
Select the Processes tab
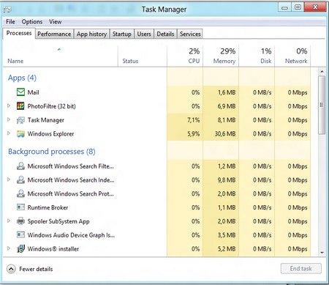tap(19, 33)
